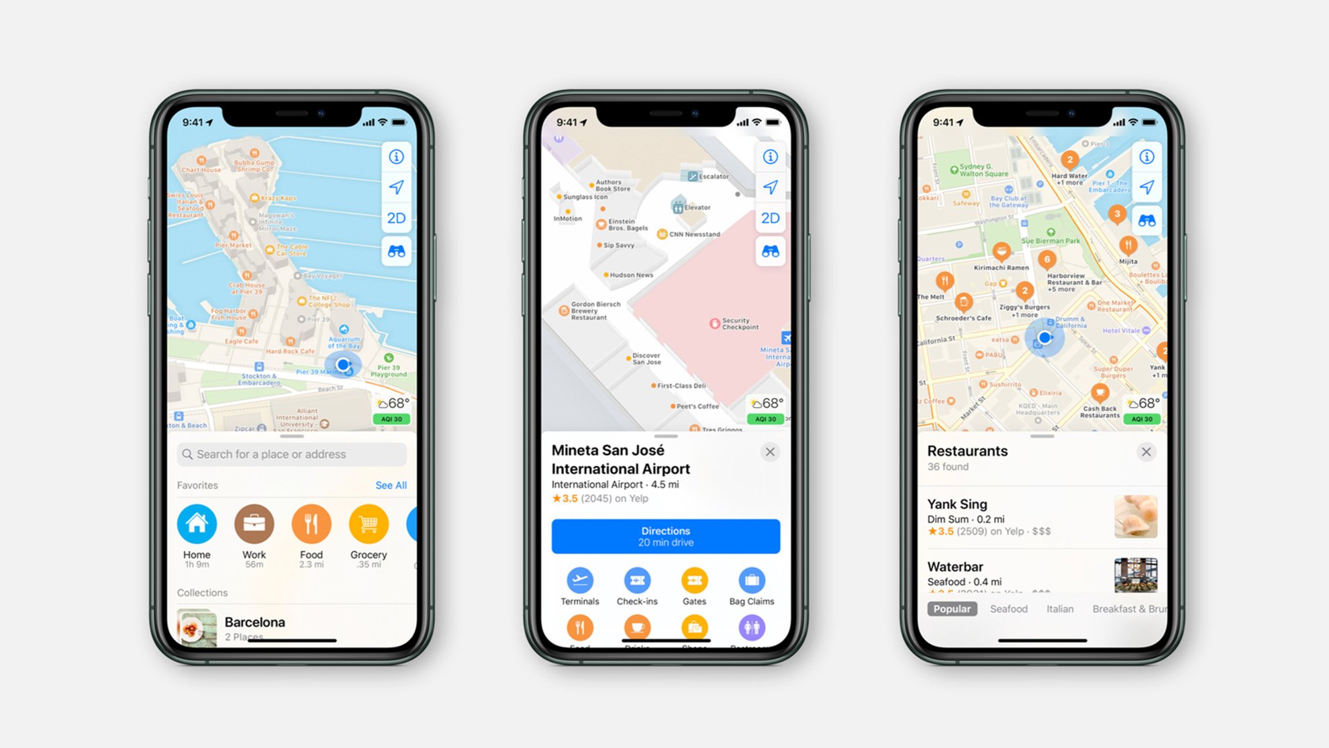Tap Get Directions to Mineta Airport

pyautogui.click(x=662, y=534)
